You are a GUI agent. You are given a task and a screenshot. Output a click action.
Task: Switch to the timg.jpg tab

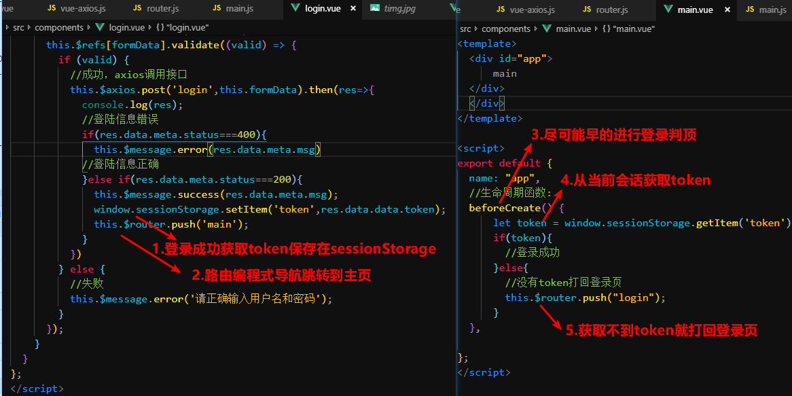[x=400, y=9]
